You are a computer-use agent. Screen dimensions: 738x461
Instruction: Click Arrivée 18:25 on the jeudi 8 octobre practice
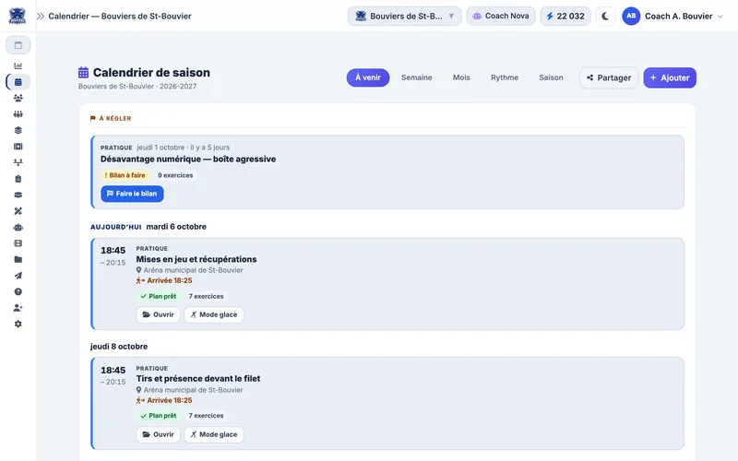click(164, 400)
